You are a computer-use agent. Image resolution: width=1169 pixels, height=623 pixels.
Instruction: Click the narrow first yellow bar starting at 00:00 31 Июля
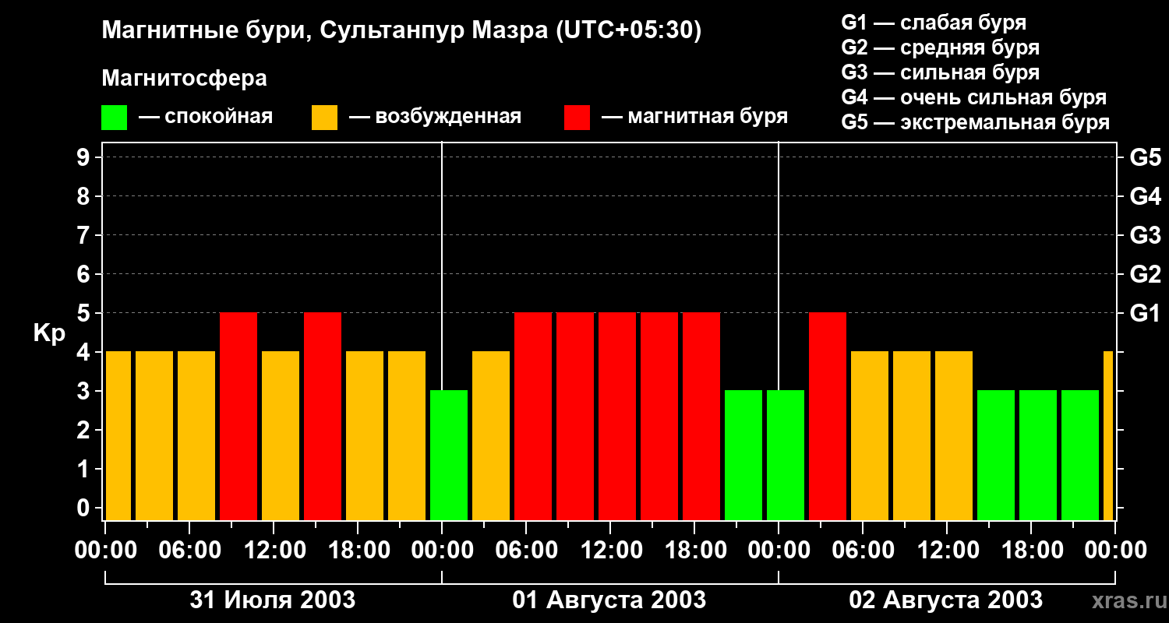pyautogui.click(x=118, y=436)
